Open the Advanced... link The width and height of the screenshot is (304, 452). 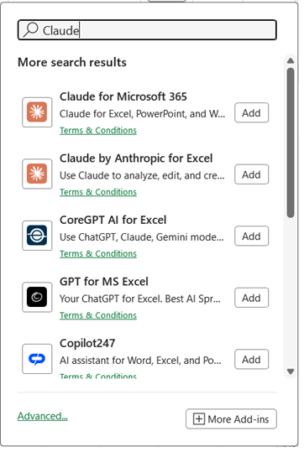coord(43,416)
